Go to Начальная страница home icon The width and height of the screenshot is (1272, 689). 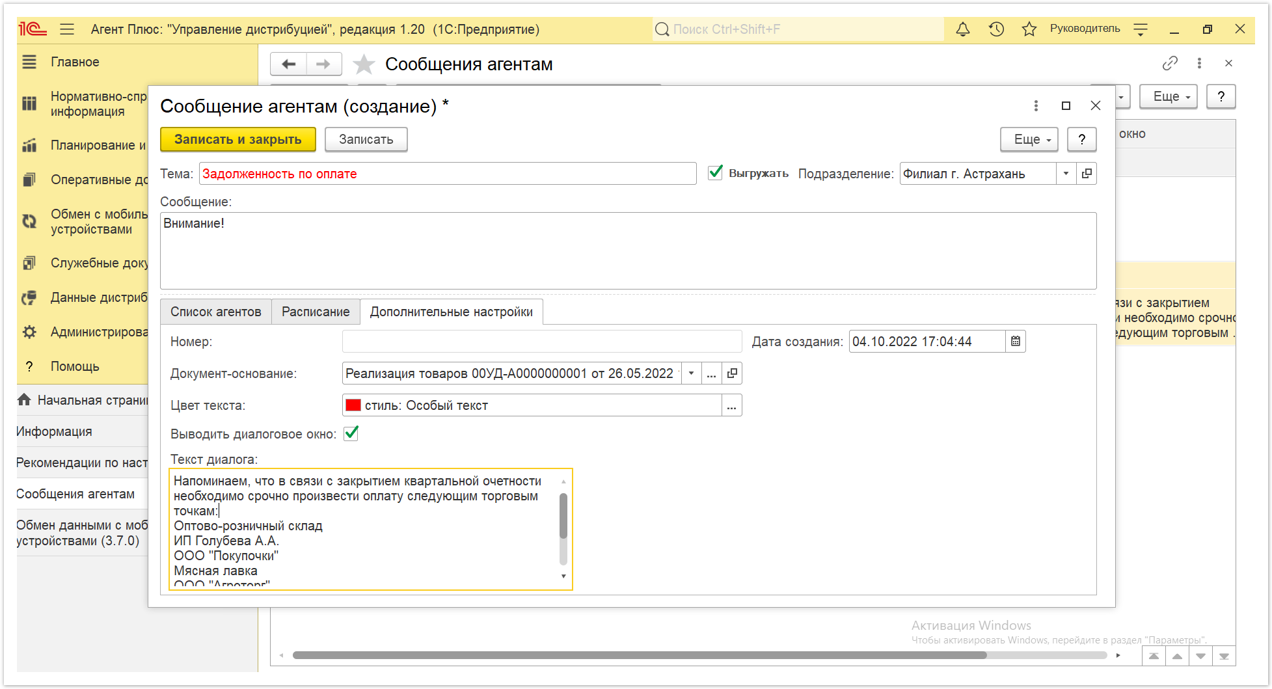pyautogui.click(x=24, y=400)
